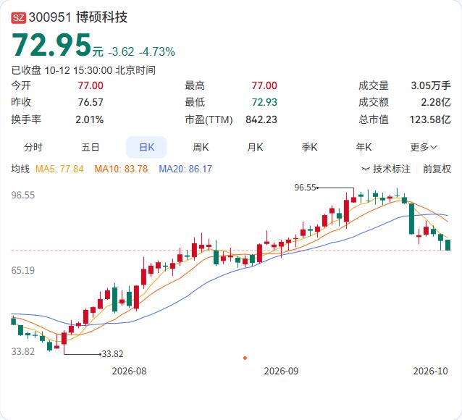Click the 96.55 high price annotation on chart
462x420 pixels.
(305, 188)
